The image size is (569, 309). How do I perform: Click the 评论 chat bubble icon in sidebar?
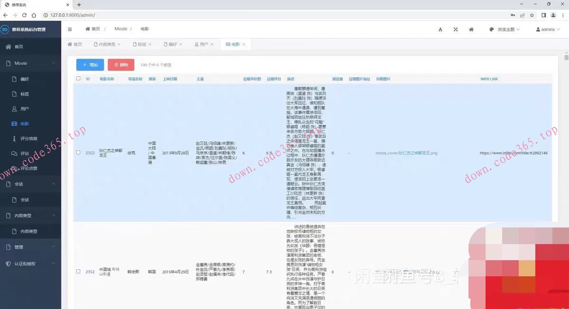[14, 154]
